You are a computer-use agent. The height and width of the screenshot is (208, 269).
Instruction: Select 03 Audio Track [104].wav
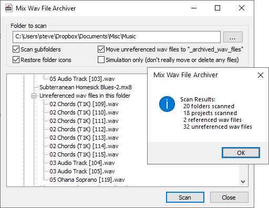tap(82, 163)
